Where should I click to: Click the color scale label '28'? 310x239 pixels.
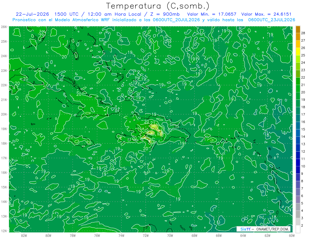[x=303, y=33]
